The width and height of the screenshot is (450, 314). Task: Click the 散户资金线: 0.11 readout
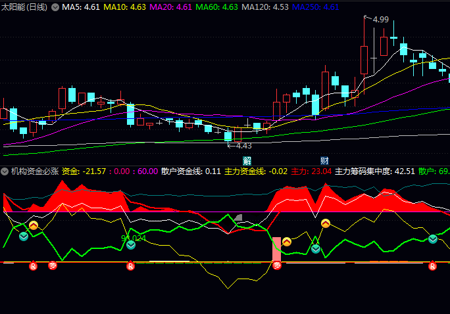tap(191, 171)
